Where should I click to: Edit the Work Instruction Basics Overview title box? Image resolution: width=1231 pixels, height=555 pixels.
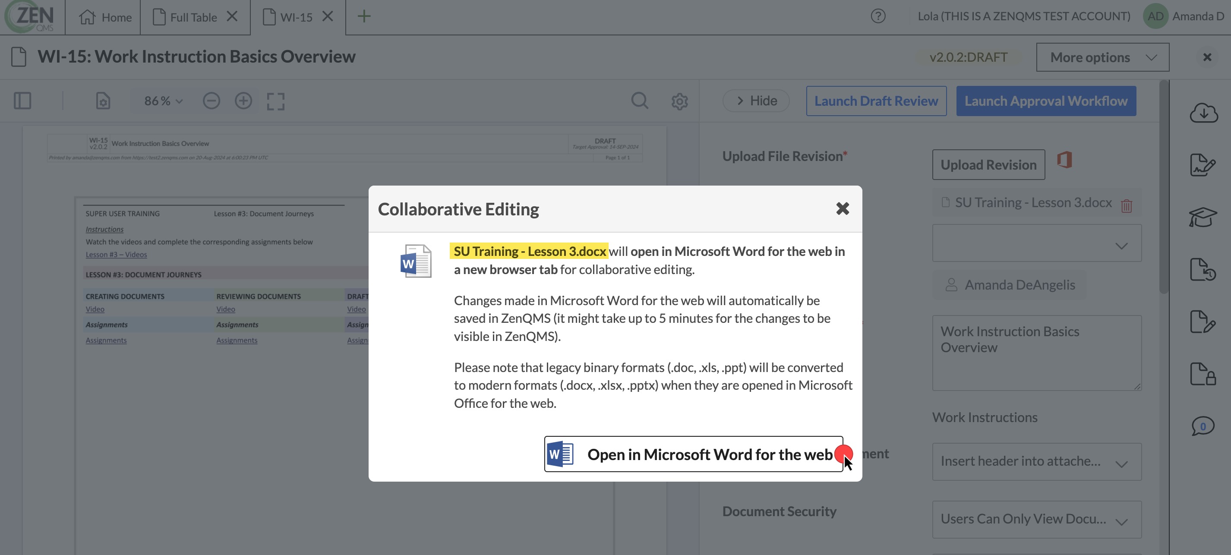(x=1036, y=353)
